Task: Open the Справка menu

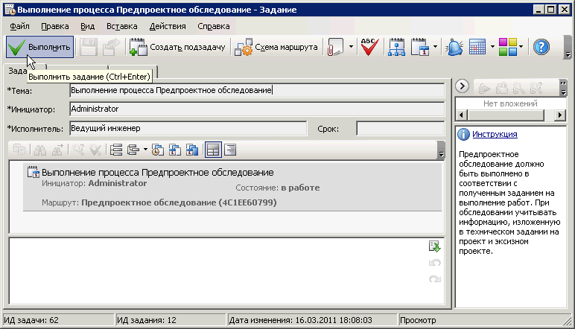Action: tap(214, 26)
